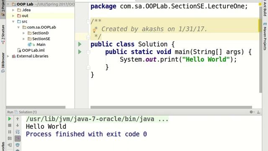
Task: Rerun Solution with the green play icon
Action: click(10, 119)
